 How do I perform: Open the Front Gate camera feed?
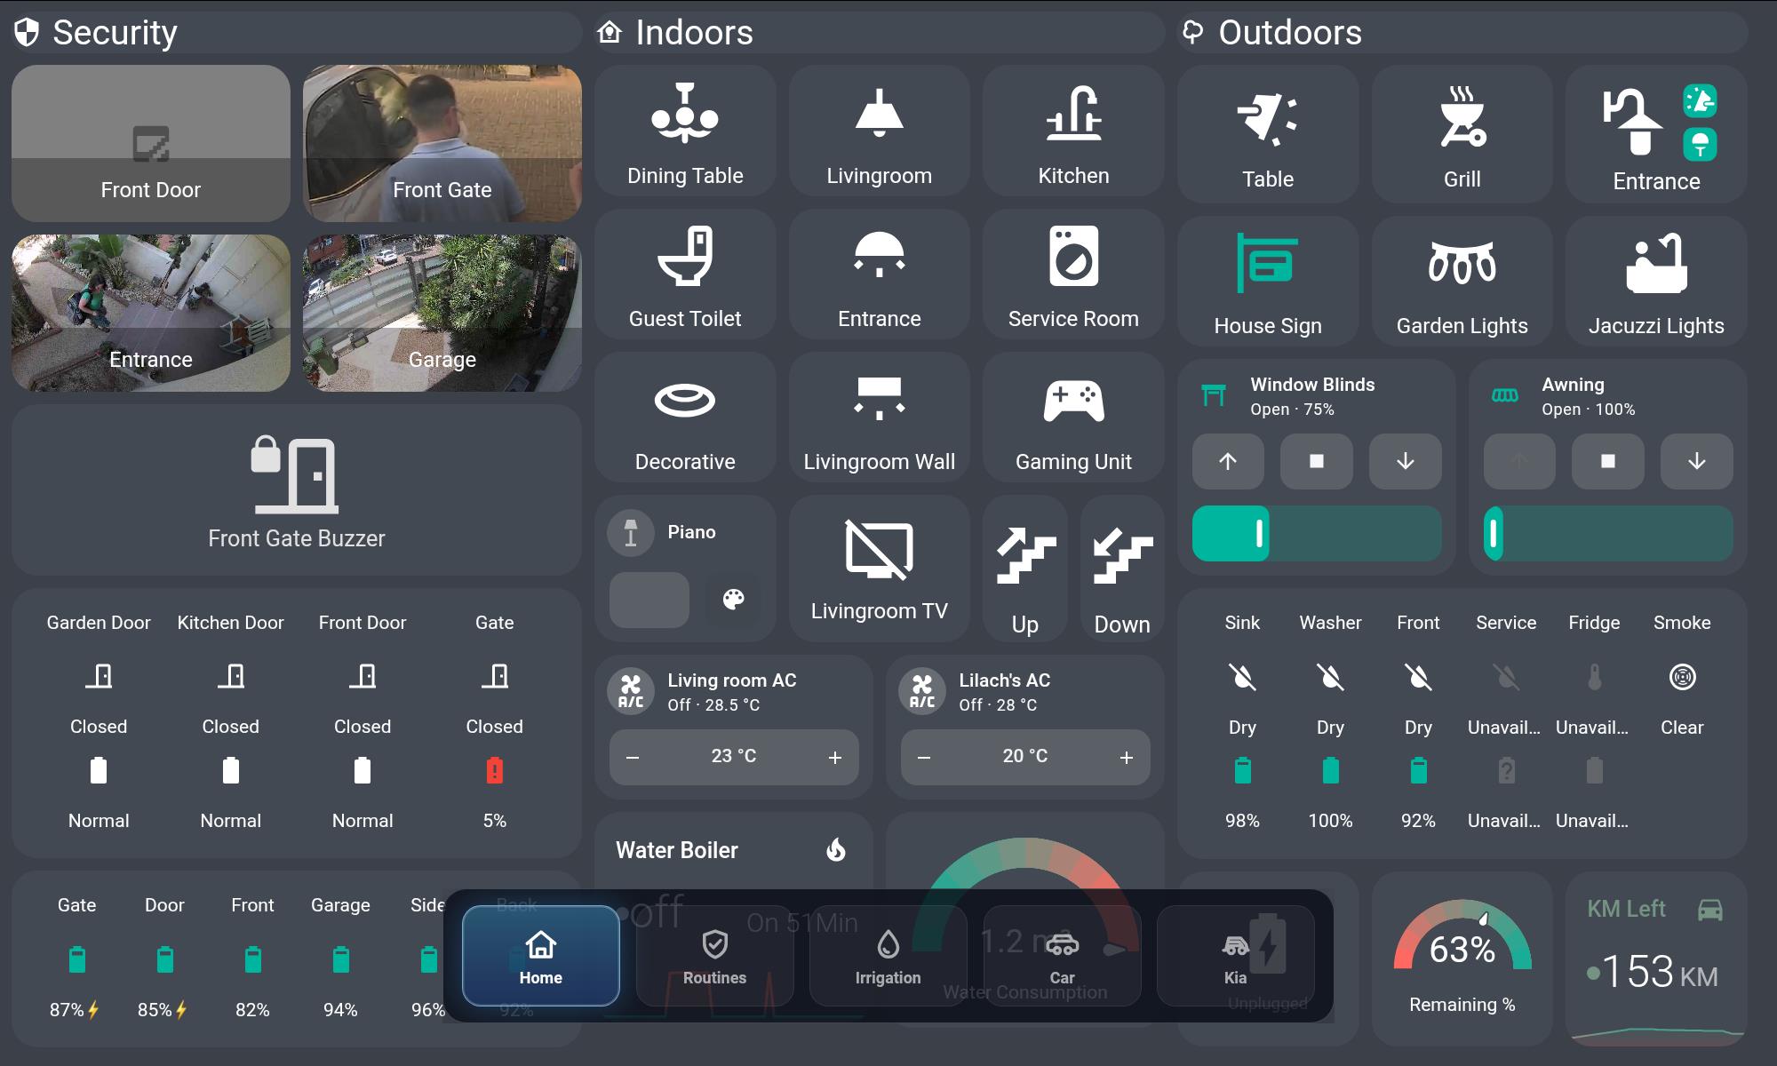(442, 143)
